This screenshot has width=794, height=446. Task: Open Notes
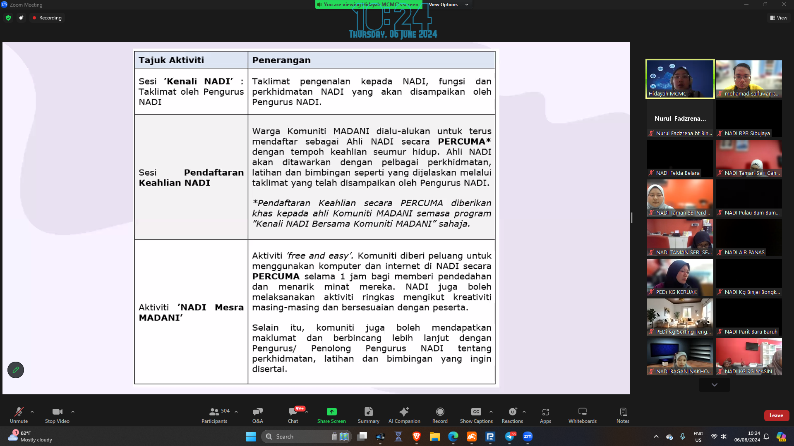pyautogui.click(x=623, y=415)
